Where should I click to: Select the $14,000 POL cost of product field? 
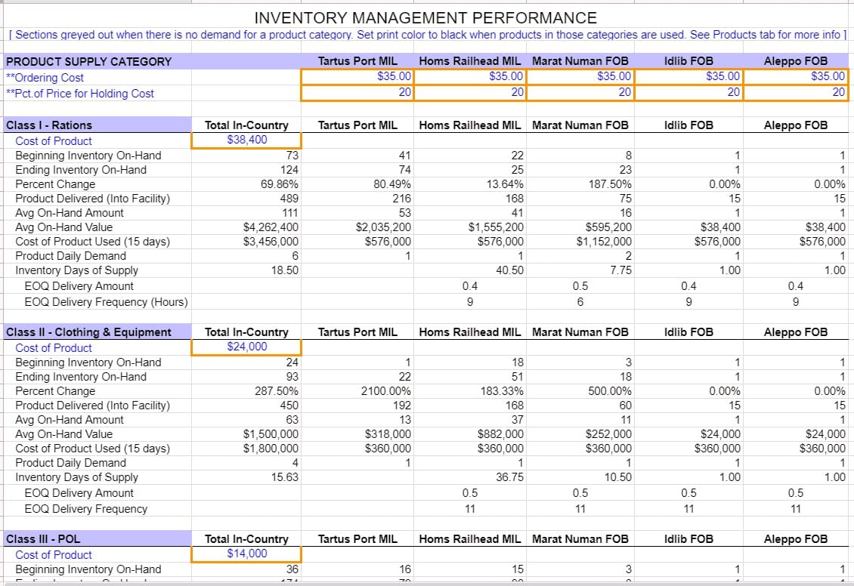pos(246,554)
